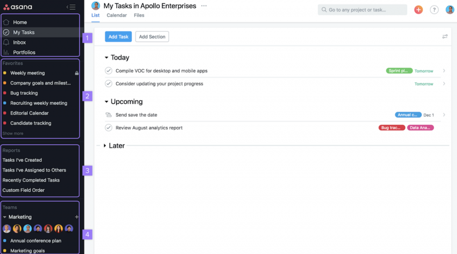This screenshot has height=254, width=457.
Task: Switch to the Calendar tab
Action: [x=116, y=15]
